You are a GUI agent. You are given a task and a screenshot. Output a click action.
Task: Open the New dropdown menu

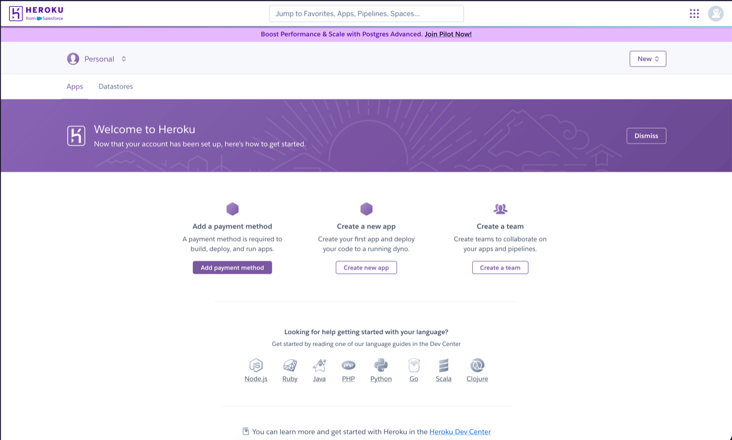pos(648,59)
